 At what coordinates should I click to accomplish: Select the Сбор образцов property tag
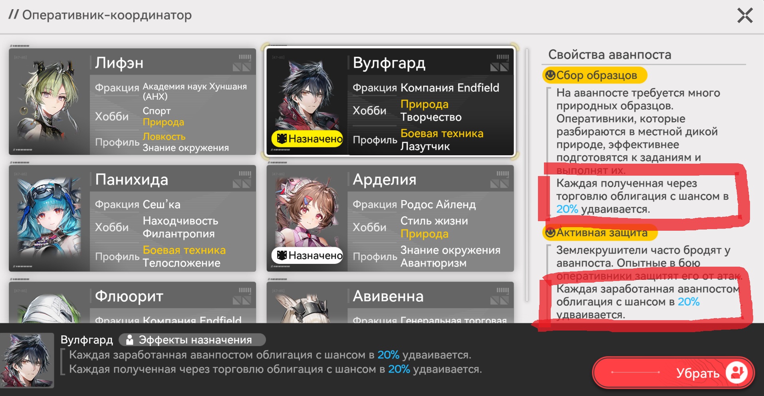point(595,75)
